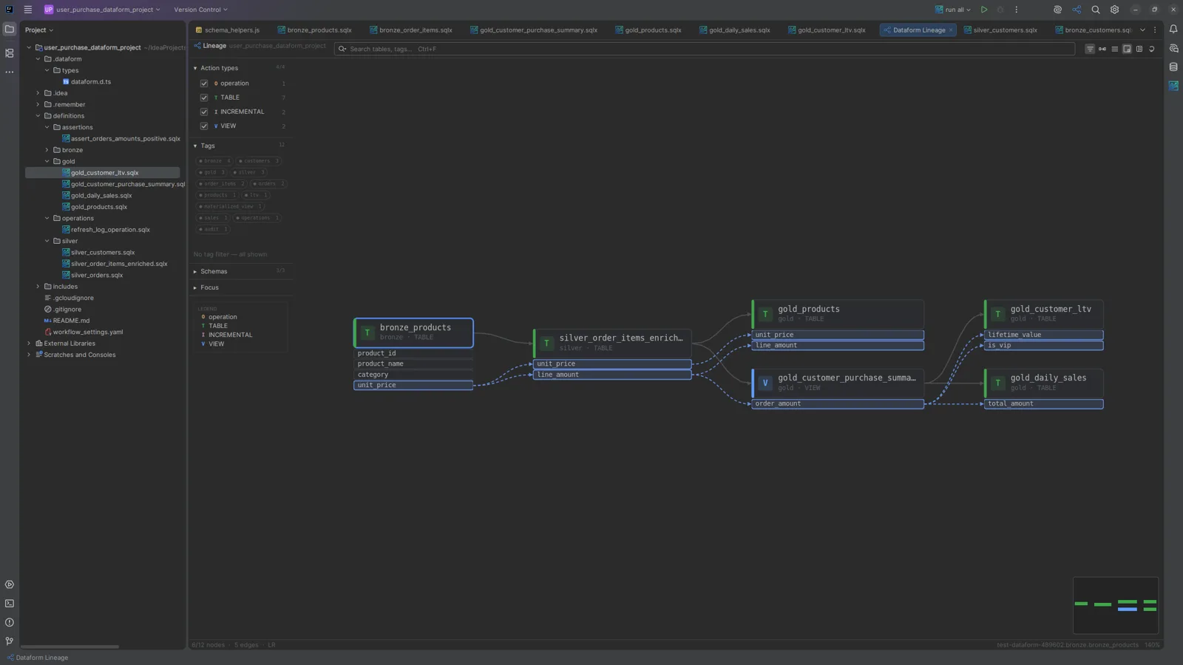Open the run all configuration dropdown
This screenshot has height=665, width=1183.
[954, 10]
